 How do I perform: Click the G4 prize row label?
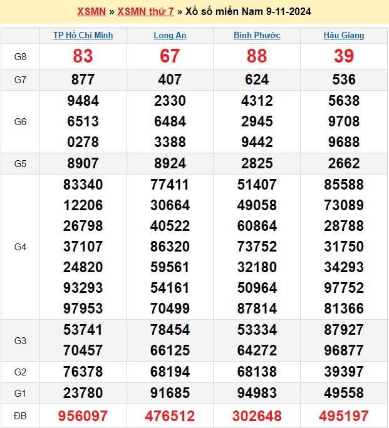tap(20, 247)
